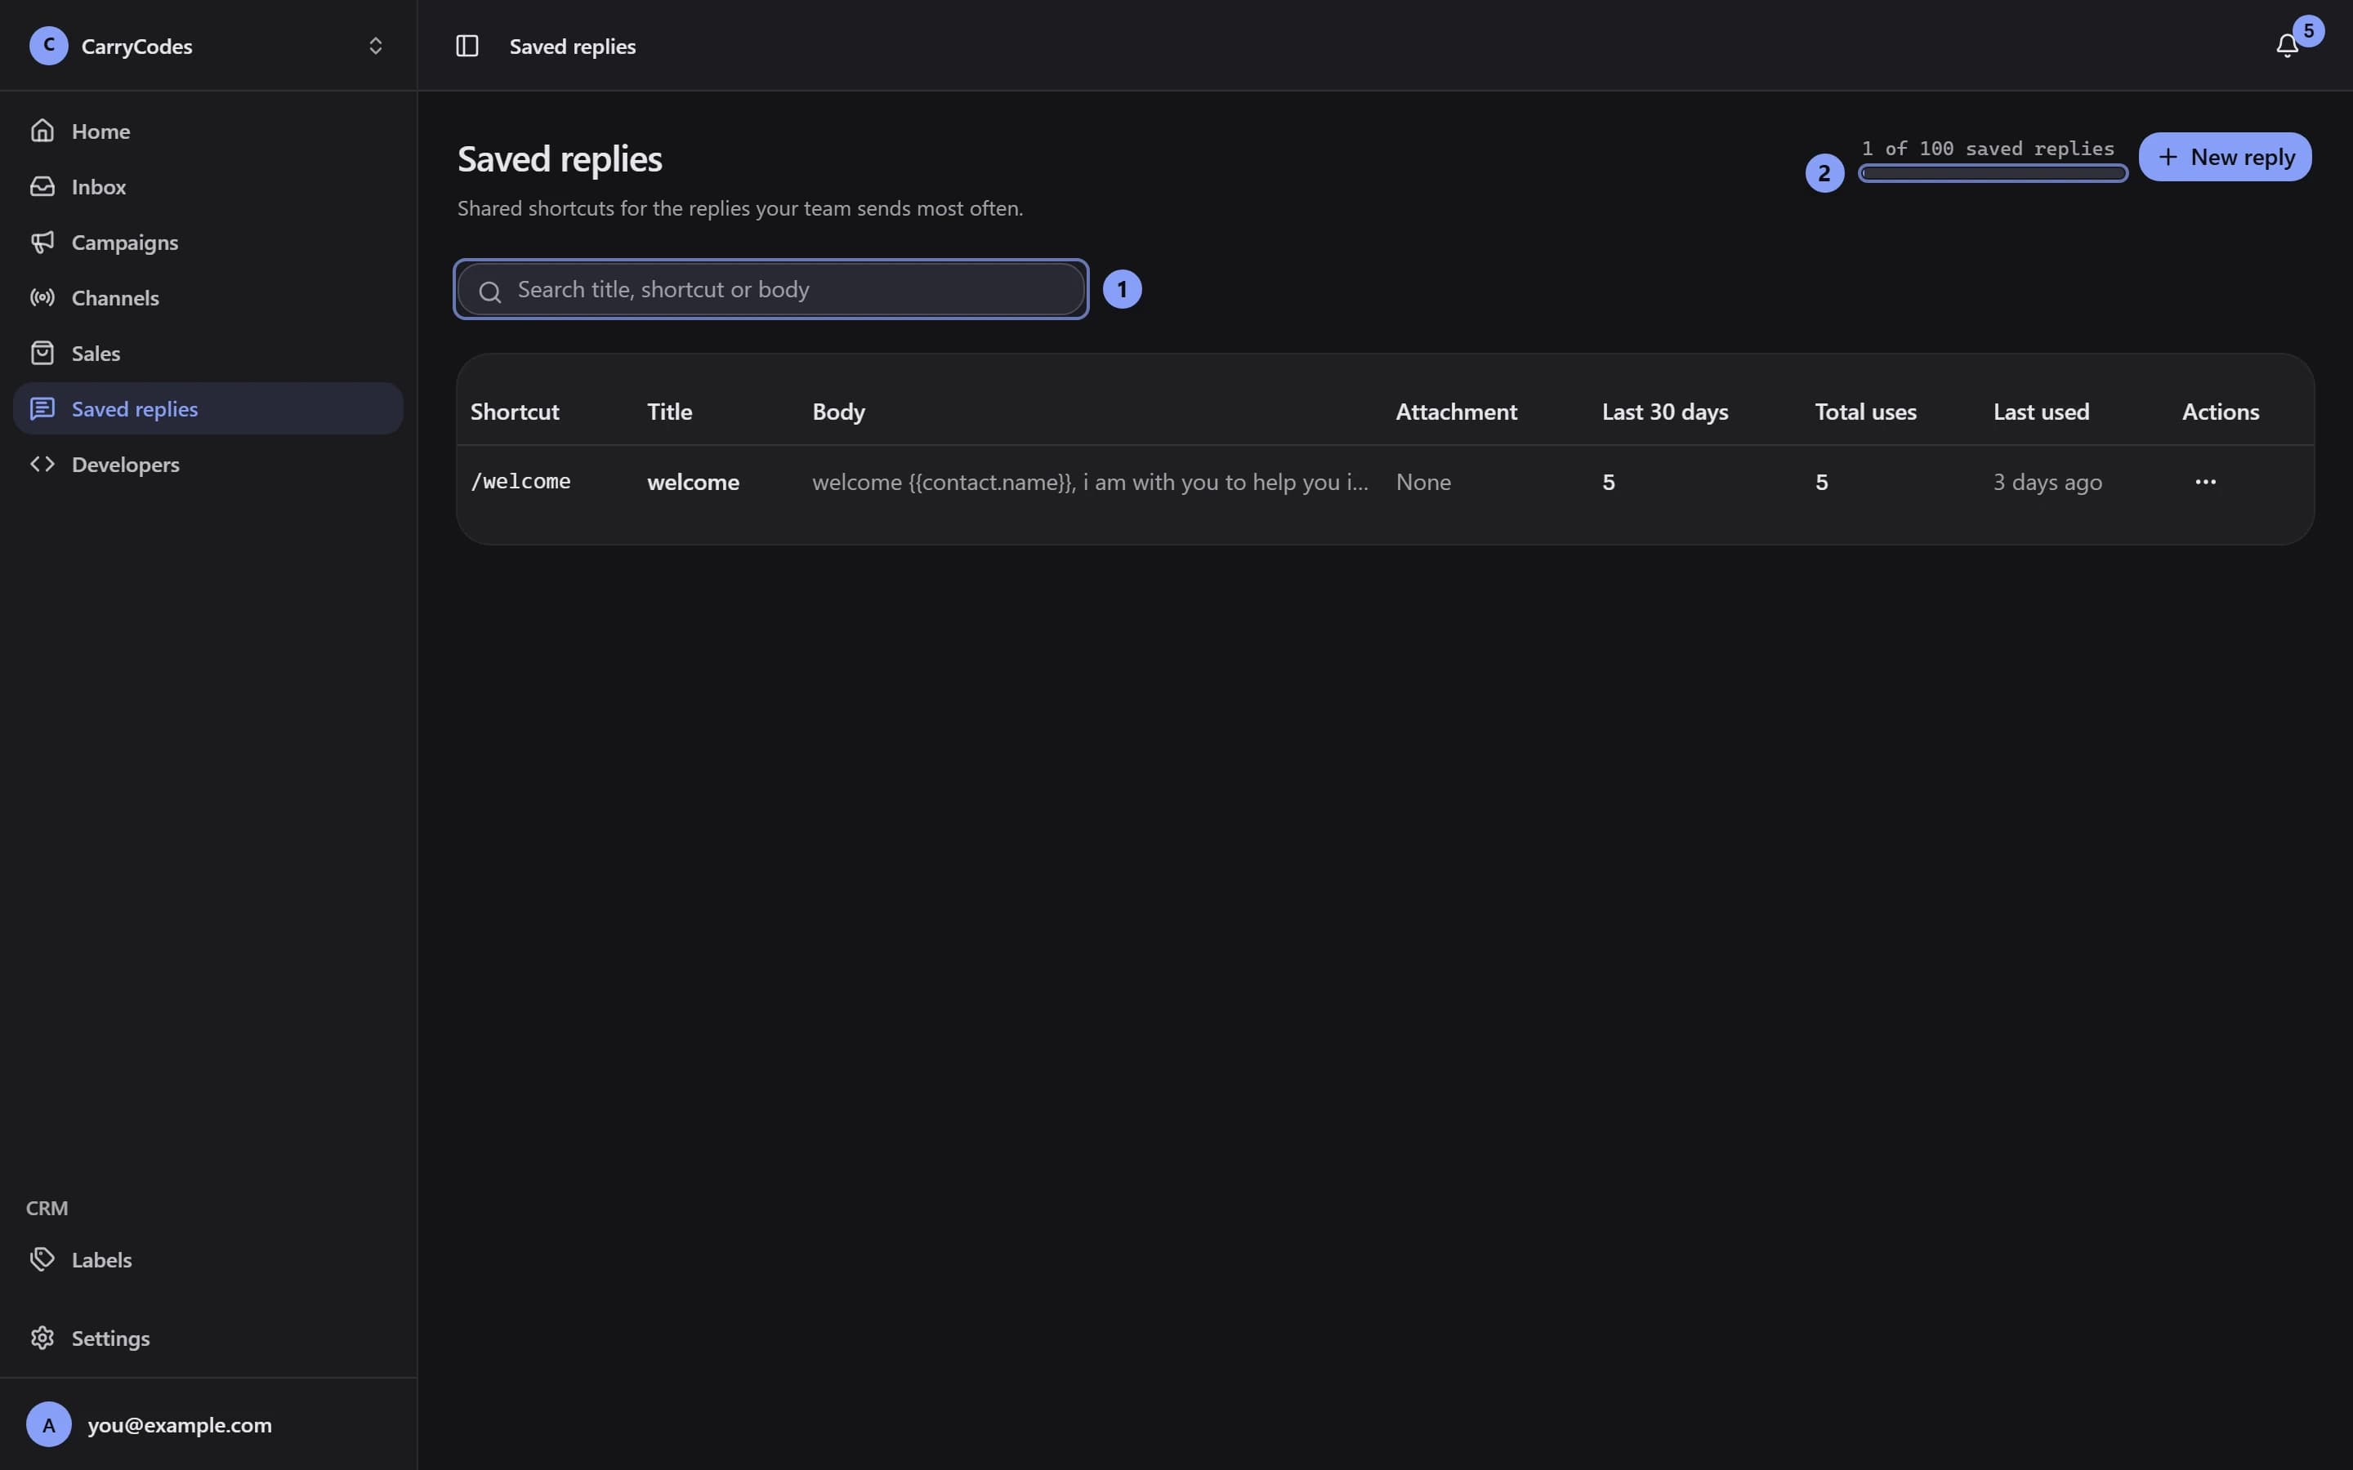Screen dimensions: 2353x1470
Task: Open account menu you@example.com
Action: click(208, 1424)
